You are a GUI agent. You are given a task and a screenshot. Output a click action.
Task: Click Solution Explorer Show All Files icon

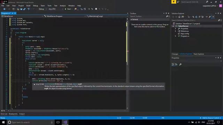202,17
